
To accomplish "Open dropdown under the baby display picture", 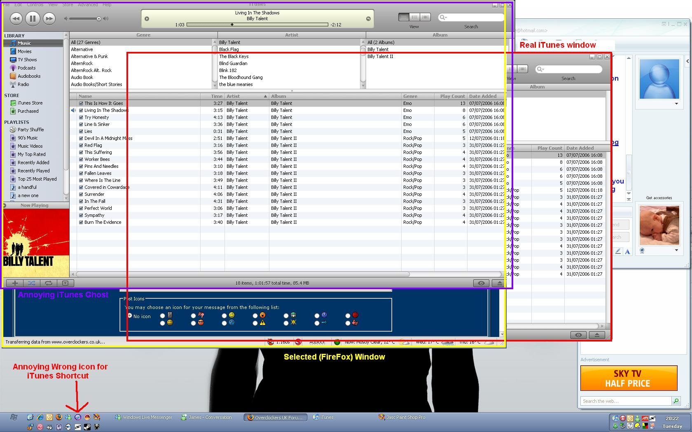I will (676, 250).
